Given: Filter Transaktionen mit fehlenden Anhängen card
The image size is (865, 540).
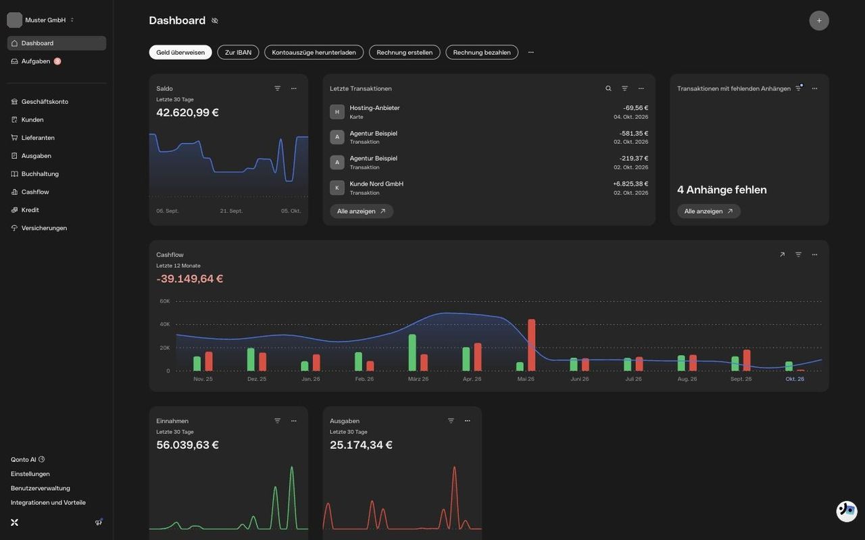Looking at the screenshot, I should 799,88.
